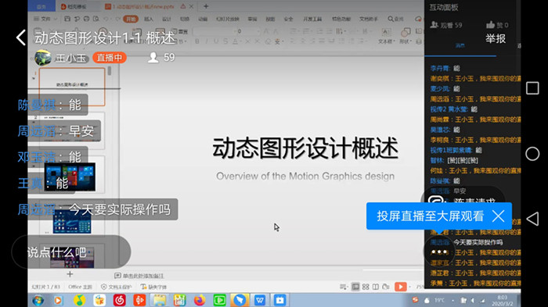Open the three-dots more menu
The image size is (548, 307).
pyautogui.click(x=439, y=252)
